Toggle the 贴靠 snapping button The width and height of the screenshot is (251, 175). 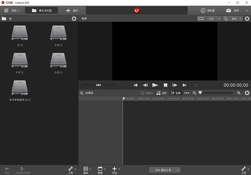click(175, 93)
